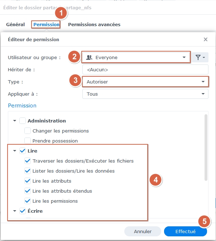Uncheck Traverser les dossiers/Exécuter les fichiers
Viewport: 216px width, 241px height.
28,161
